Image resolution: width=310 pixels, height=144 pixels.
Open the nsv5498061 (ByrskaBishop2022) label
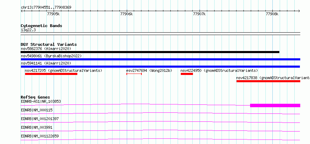[x=51, y=56]
